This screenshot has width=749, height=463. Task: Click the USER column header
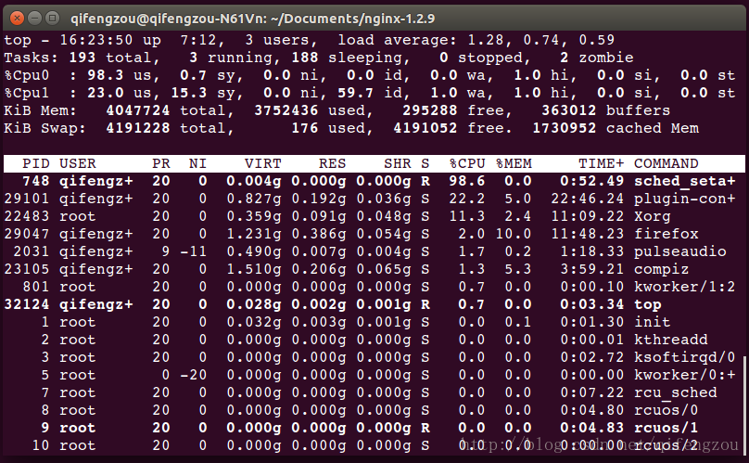pos(77,163)
